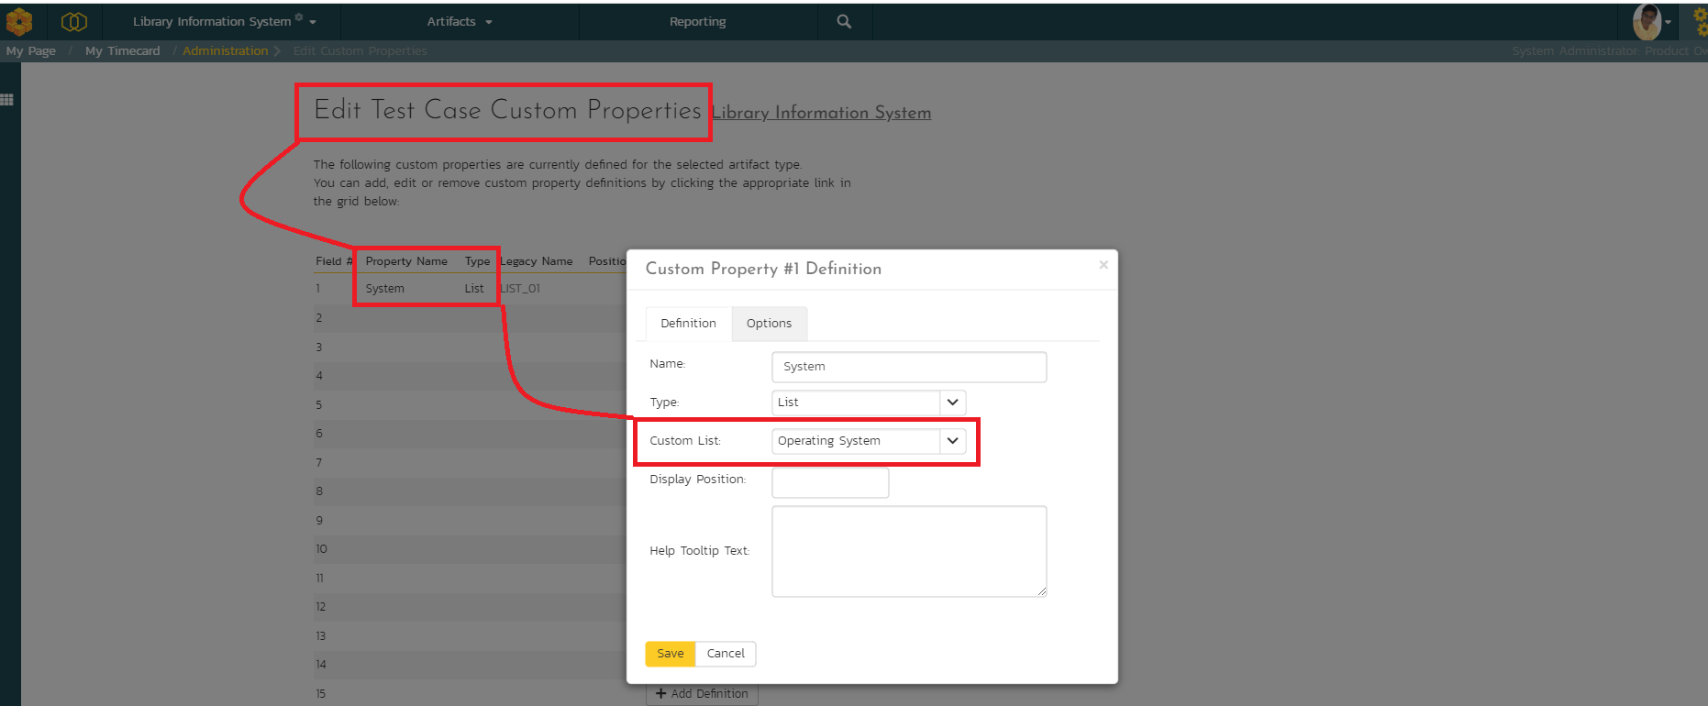This screenshot has height=706, width=1708.
Task: Click the search magnifier icon
Action: (x=844, y=21)
